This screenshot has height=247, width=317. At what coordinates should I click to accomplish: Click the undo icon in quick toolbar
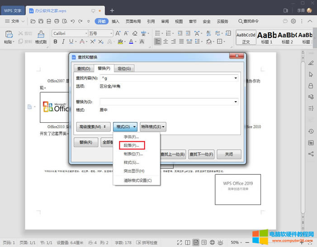click(x=73, y=21)
